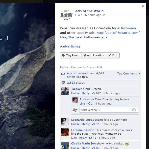Screen dimensions: 149x149
Task: View the 107 likes on Jacques Ortiz's comment
Action: (96, 93)
